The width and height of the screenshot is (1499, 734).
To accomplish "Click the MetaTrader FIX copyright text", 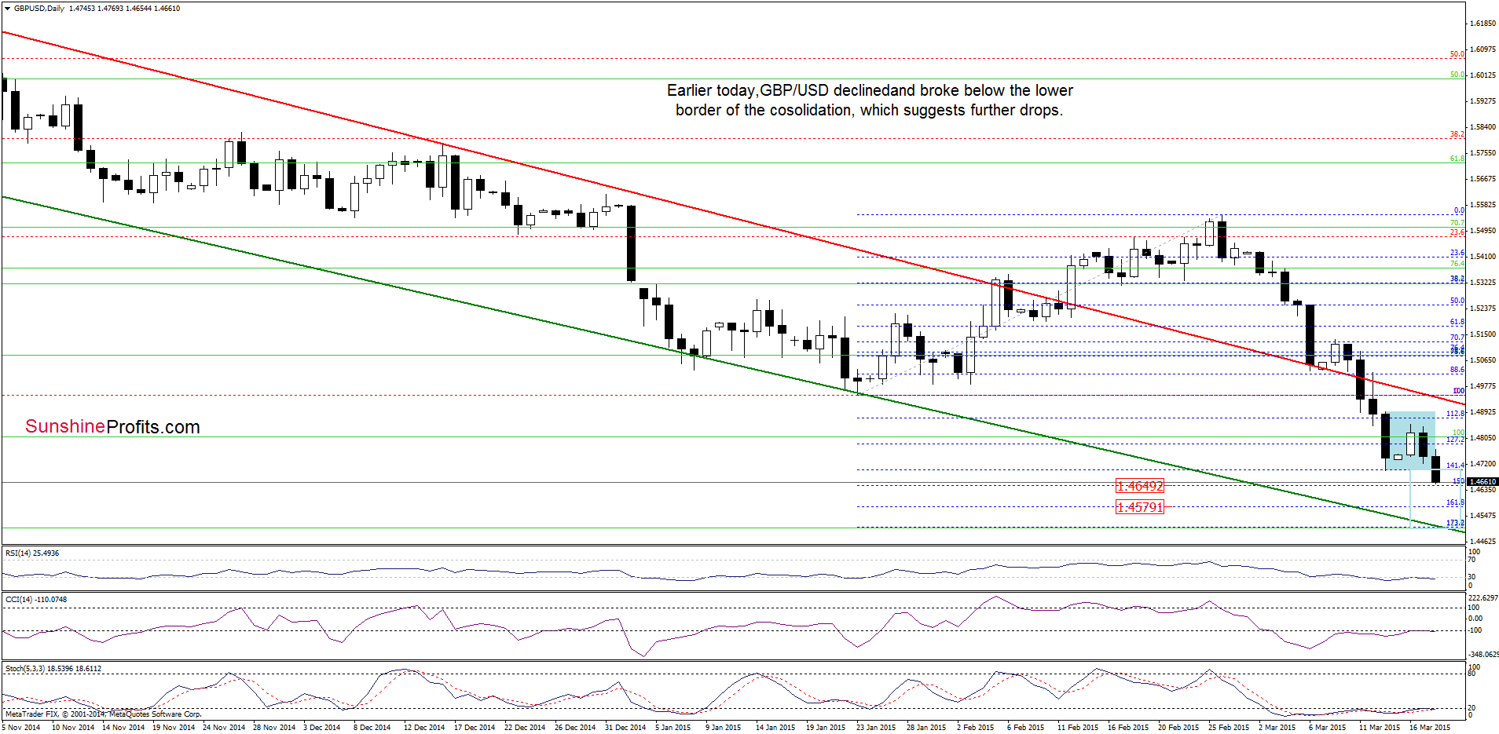I will (x=103, y=714).
